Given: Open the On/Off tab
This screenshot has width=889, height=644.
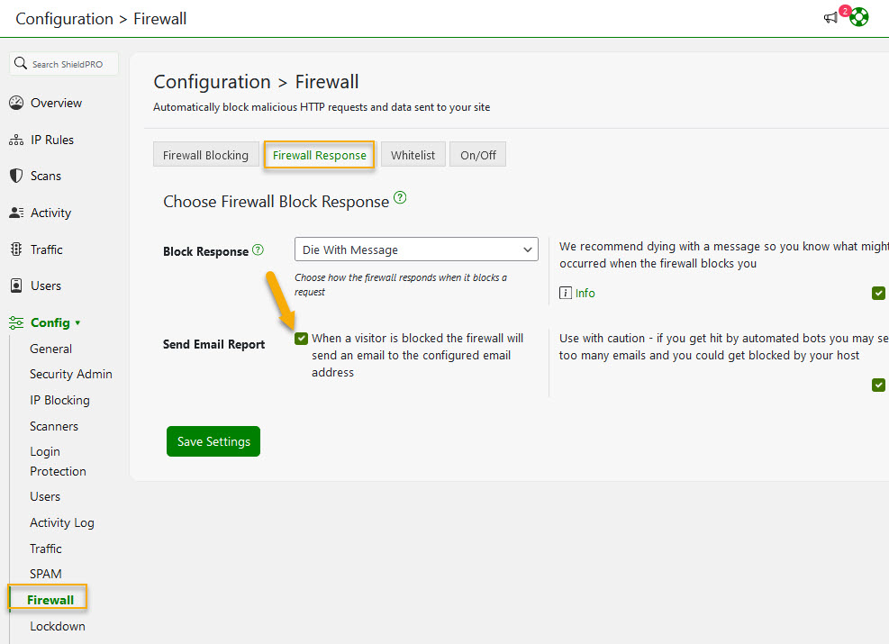Looking at the screenshot, I should 477,154.
